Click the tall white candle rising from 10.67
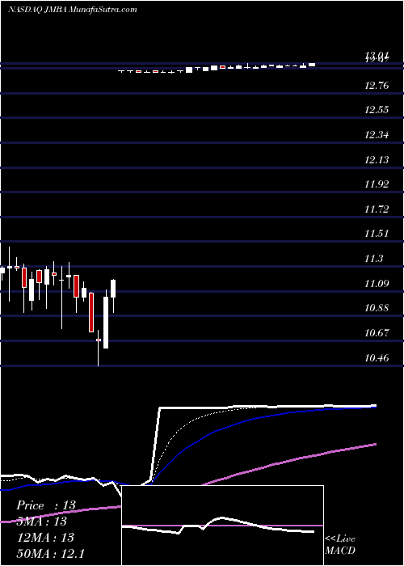This screenshot has height=566, width=404. tap(106, 319)
